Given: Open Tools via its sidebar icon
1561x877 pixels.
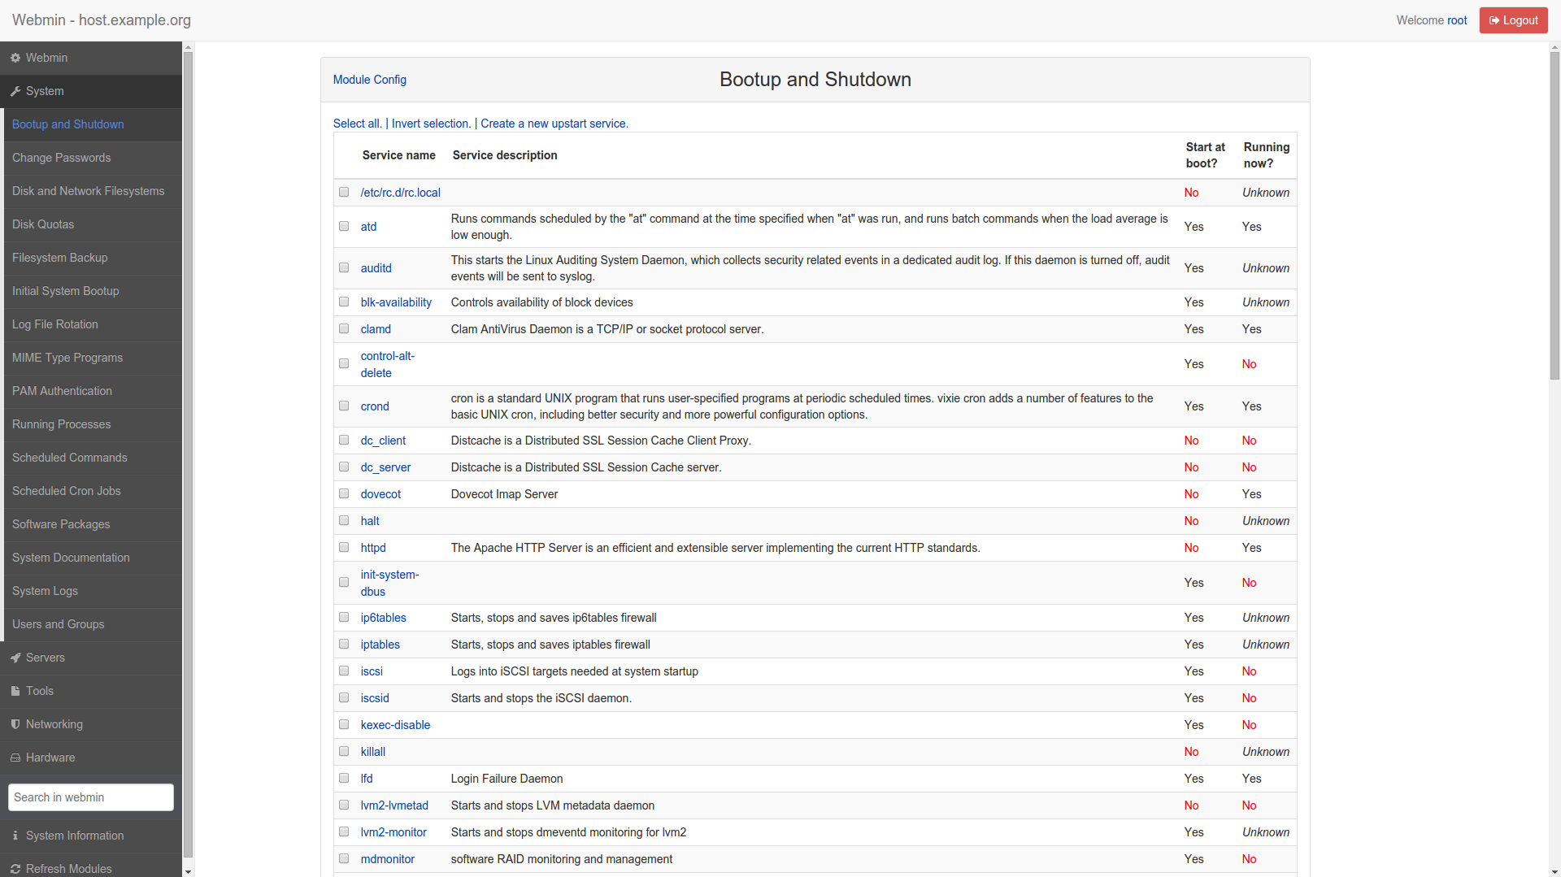Looking at the screenshot, I should [x=16, y=691].
